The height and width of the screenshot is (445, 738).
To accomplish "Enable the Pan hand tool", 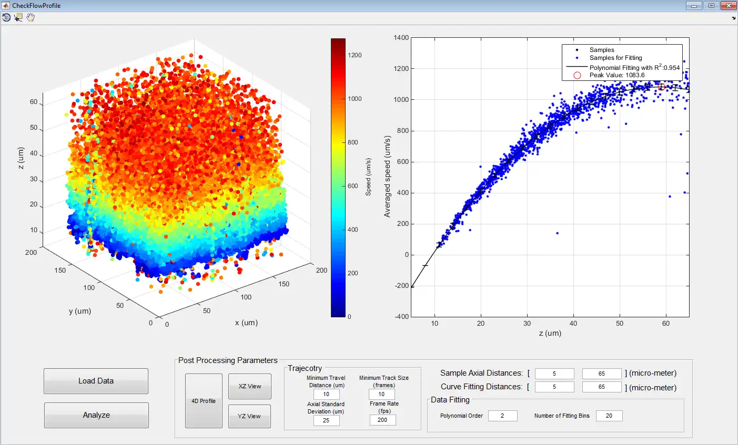I will click(31, 17).
